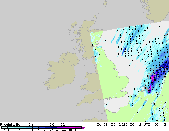Screen dimensions: 169x131
Task: Select the 5–10 mm legend color swatch
Action: 29,128
